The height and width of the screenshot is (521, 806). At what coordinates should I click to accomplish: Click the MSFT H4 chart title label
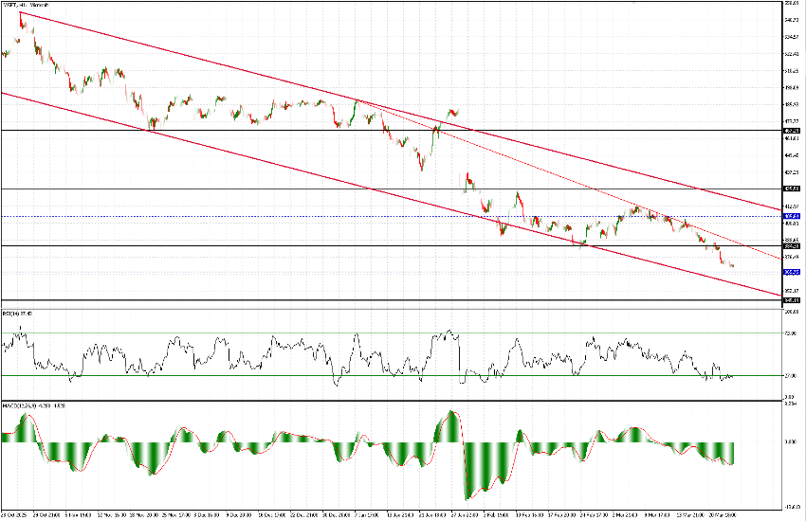[21, 7]
